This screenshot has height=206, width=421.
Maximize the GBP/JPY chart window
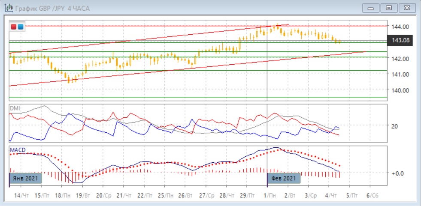(389, 8)
